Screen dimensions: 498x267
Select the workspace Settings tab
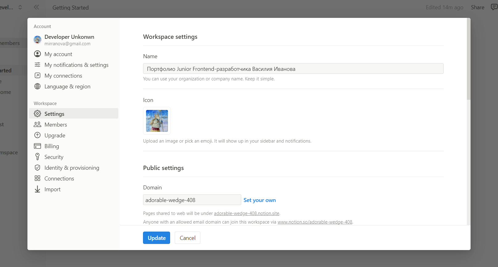(x=54, y=114)
